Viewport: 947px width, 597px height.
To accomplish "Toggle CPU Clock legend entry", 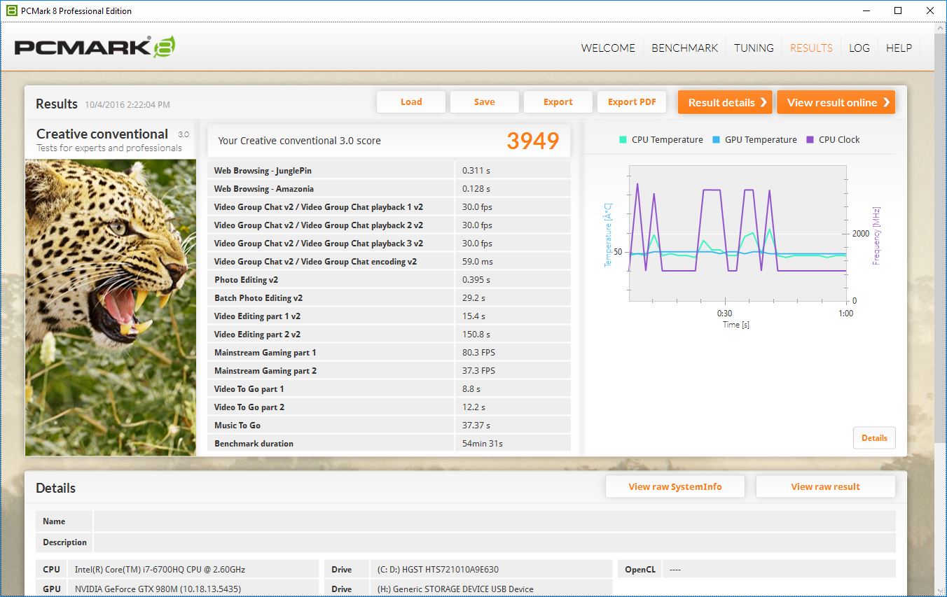I will 833,139.
